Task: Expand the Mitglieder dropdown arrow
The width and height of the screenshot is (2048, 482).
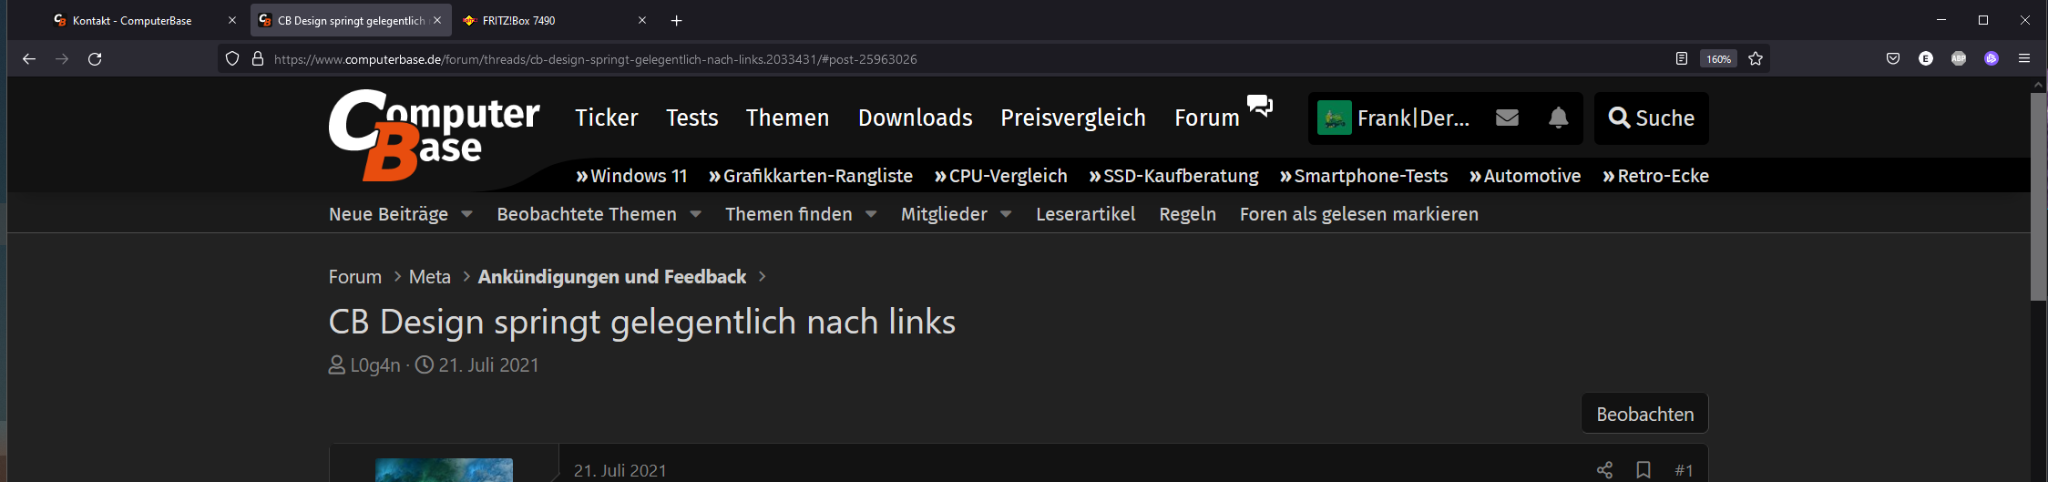Action: (x=1006, y=214)
